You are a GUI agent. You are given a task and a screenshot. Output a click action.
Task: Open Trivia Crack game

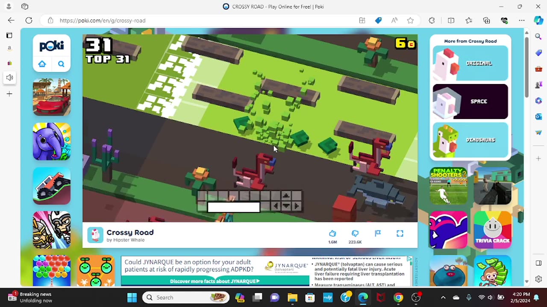point(492,230)
